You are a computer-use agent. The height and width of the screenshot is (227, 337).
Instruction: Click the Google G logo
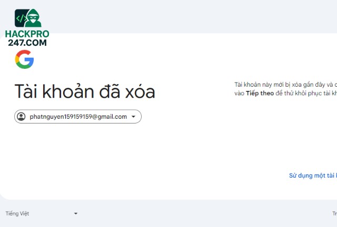click(x=24, y=59)
